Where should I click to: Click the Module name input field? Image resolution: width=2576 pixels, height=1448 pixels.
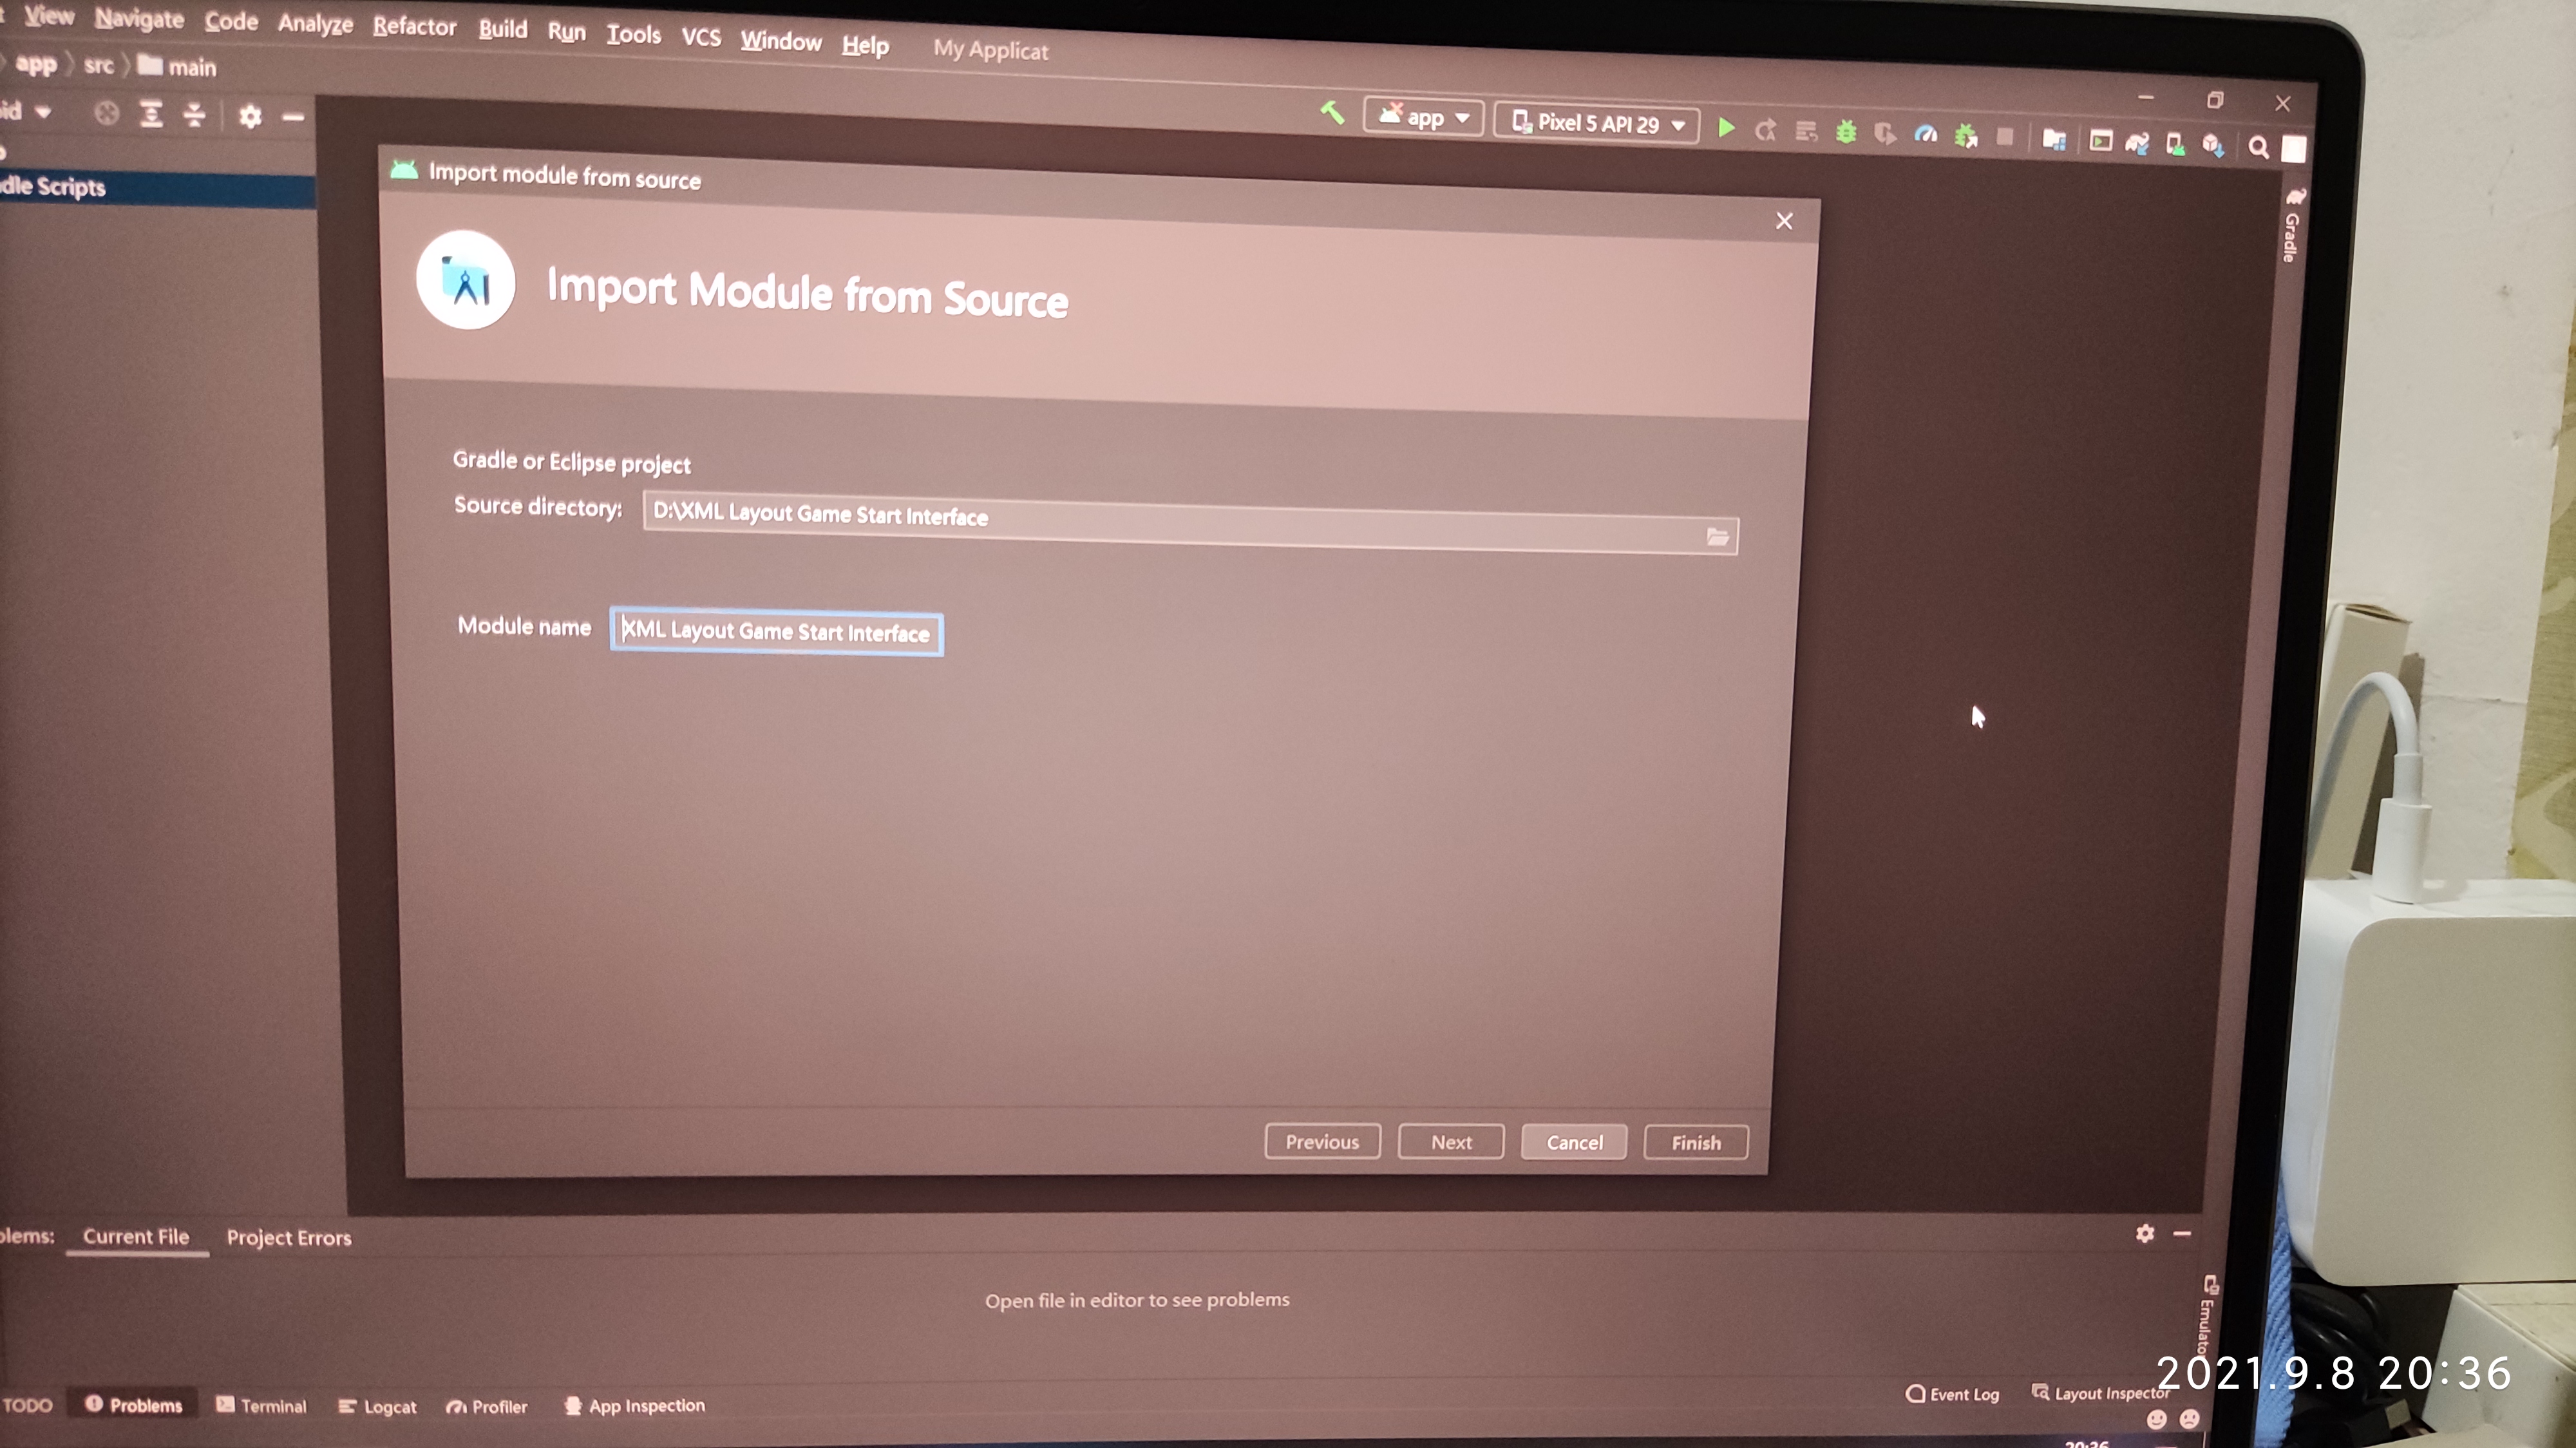[x=776, y=632]
